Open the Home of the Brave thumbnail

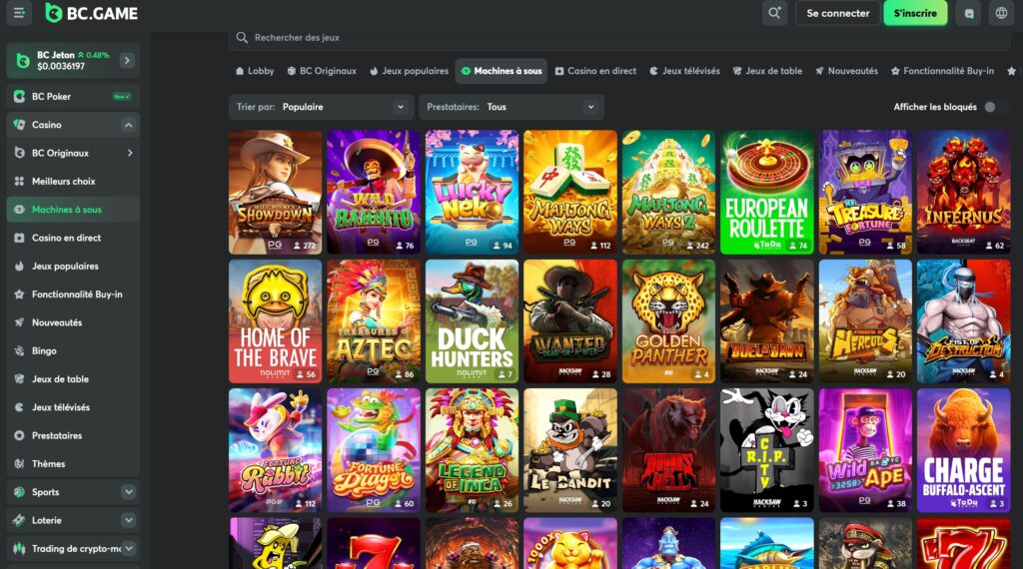coord(276,321)
